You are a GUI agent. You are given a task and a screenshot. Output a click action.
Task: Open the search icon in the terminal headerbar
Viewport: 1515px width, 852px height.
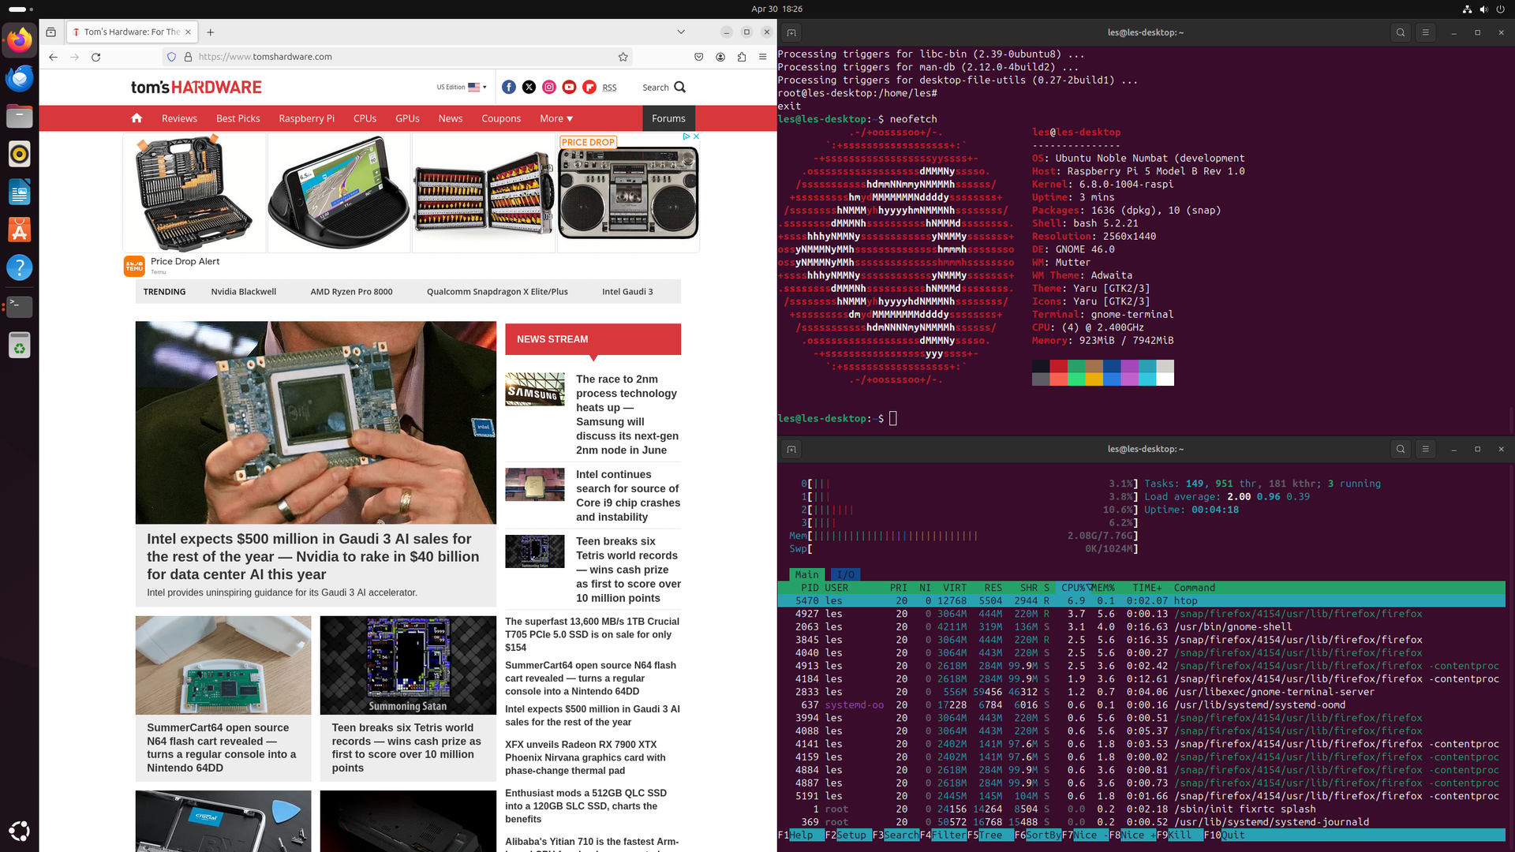[x=1400, y=32]
